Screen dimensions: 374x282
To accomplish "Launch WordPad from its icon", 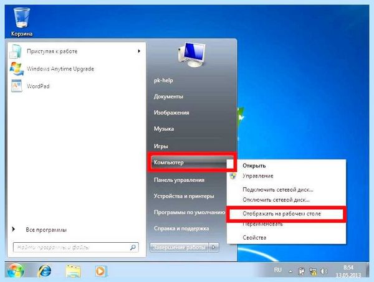I will [x=17, y=86].
